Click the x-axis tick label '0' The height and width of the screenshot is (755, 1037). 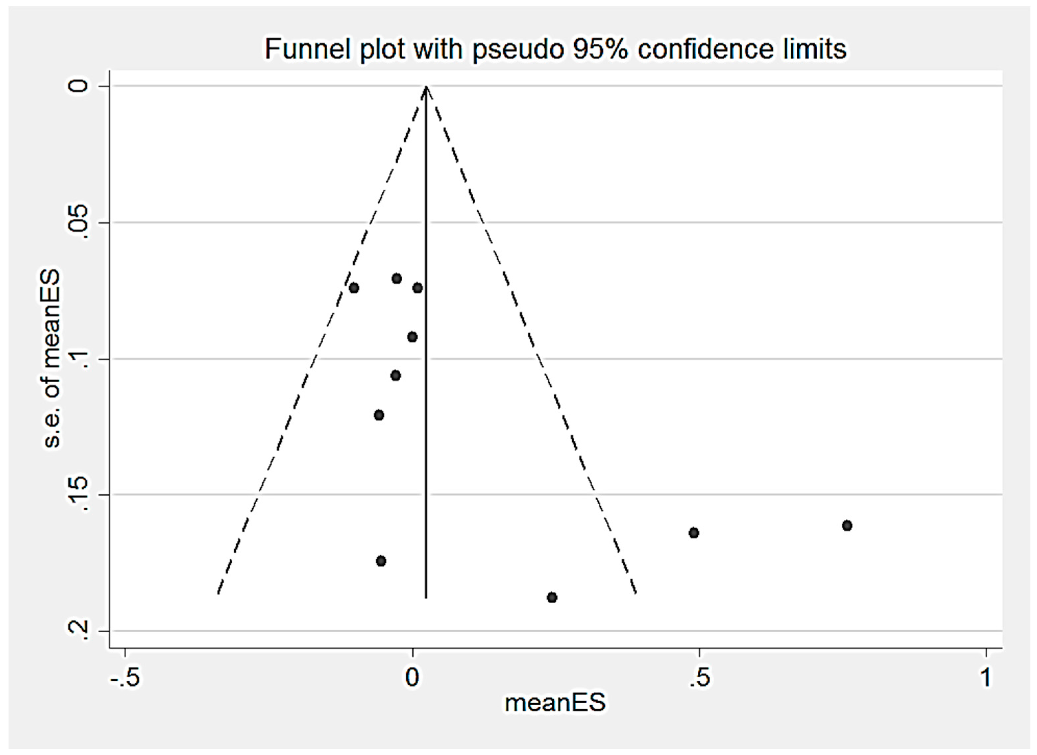point(412,677)
